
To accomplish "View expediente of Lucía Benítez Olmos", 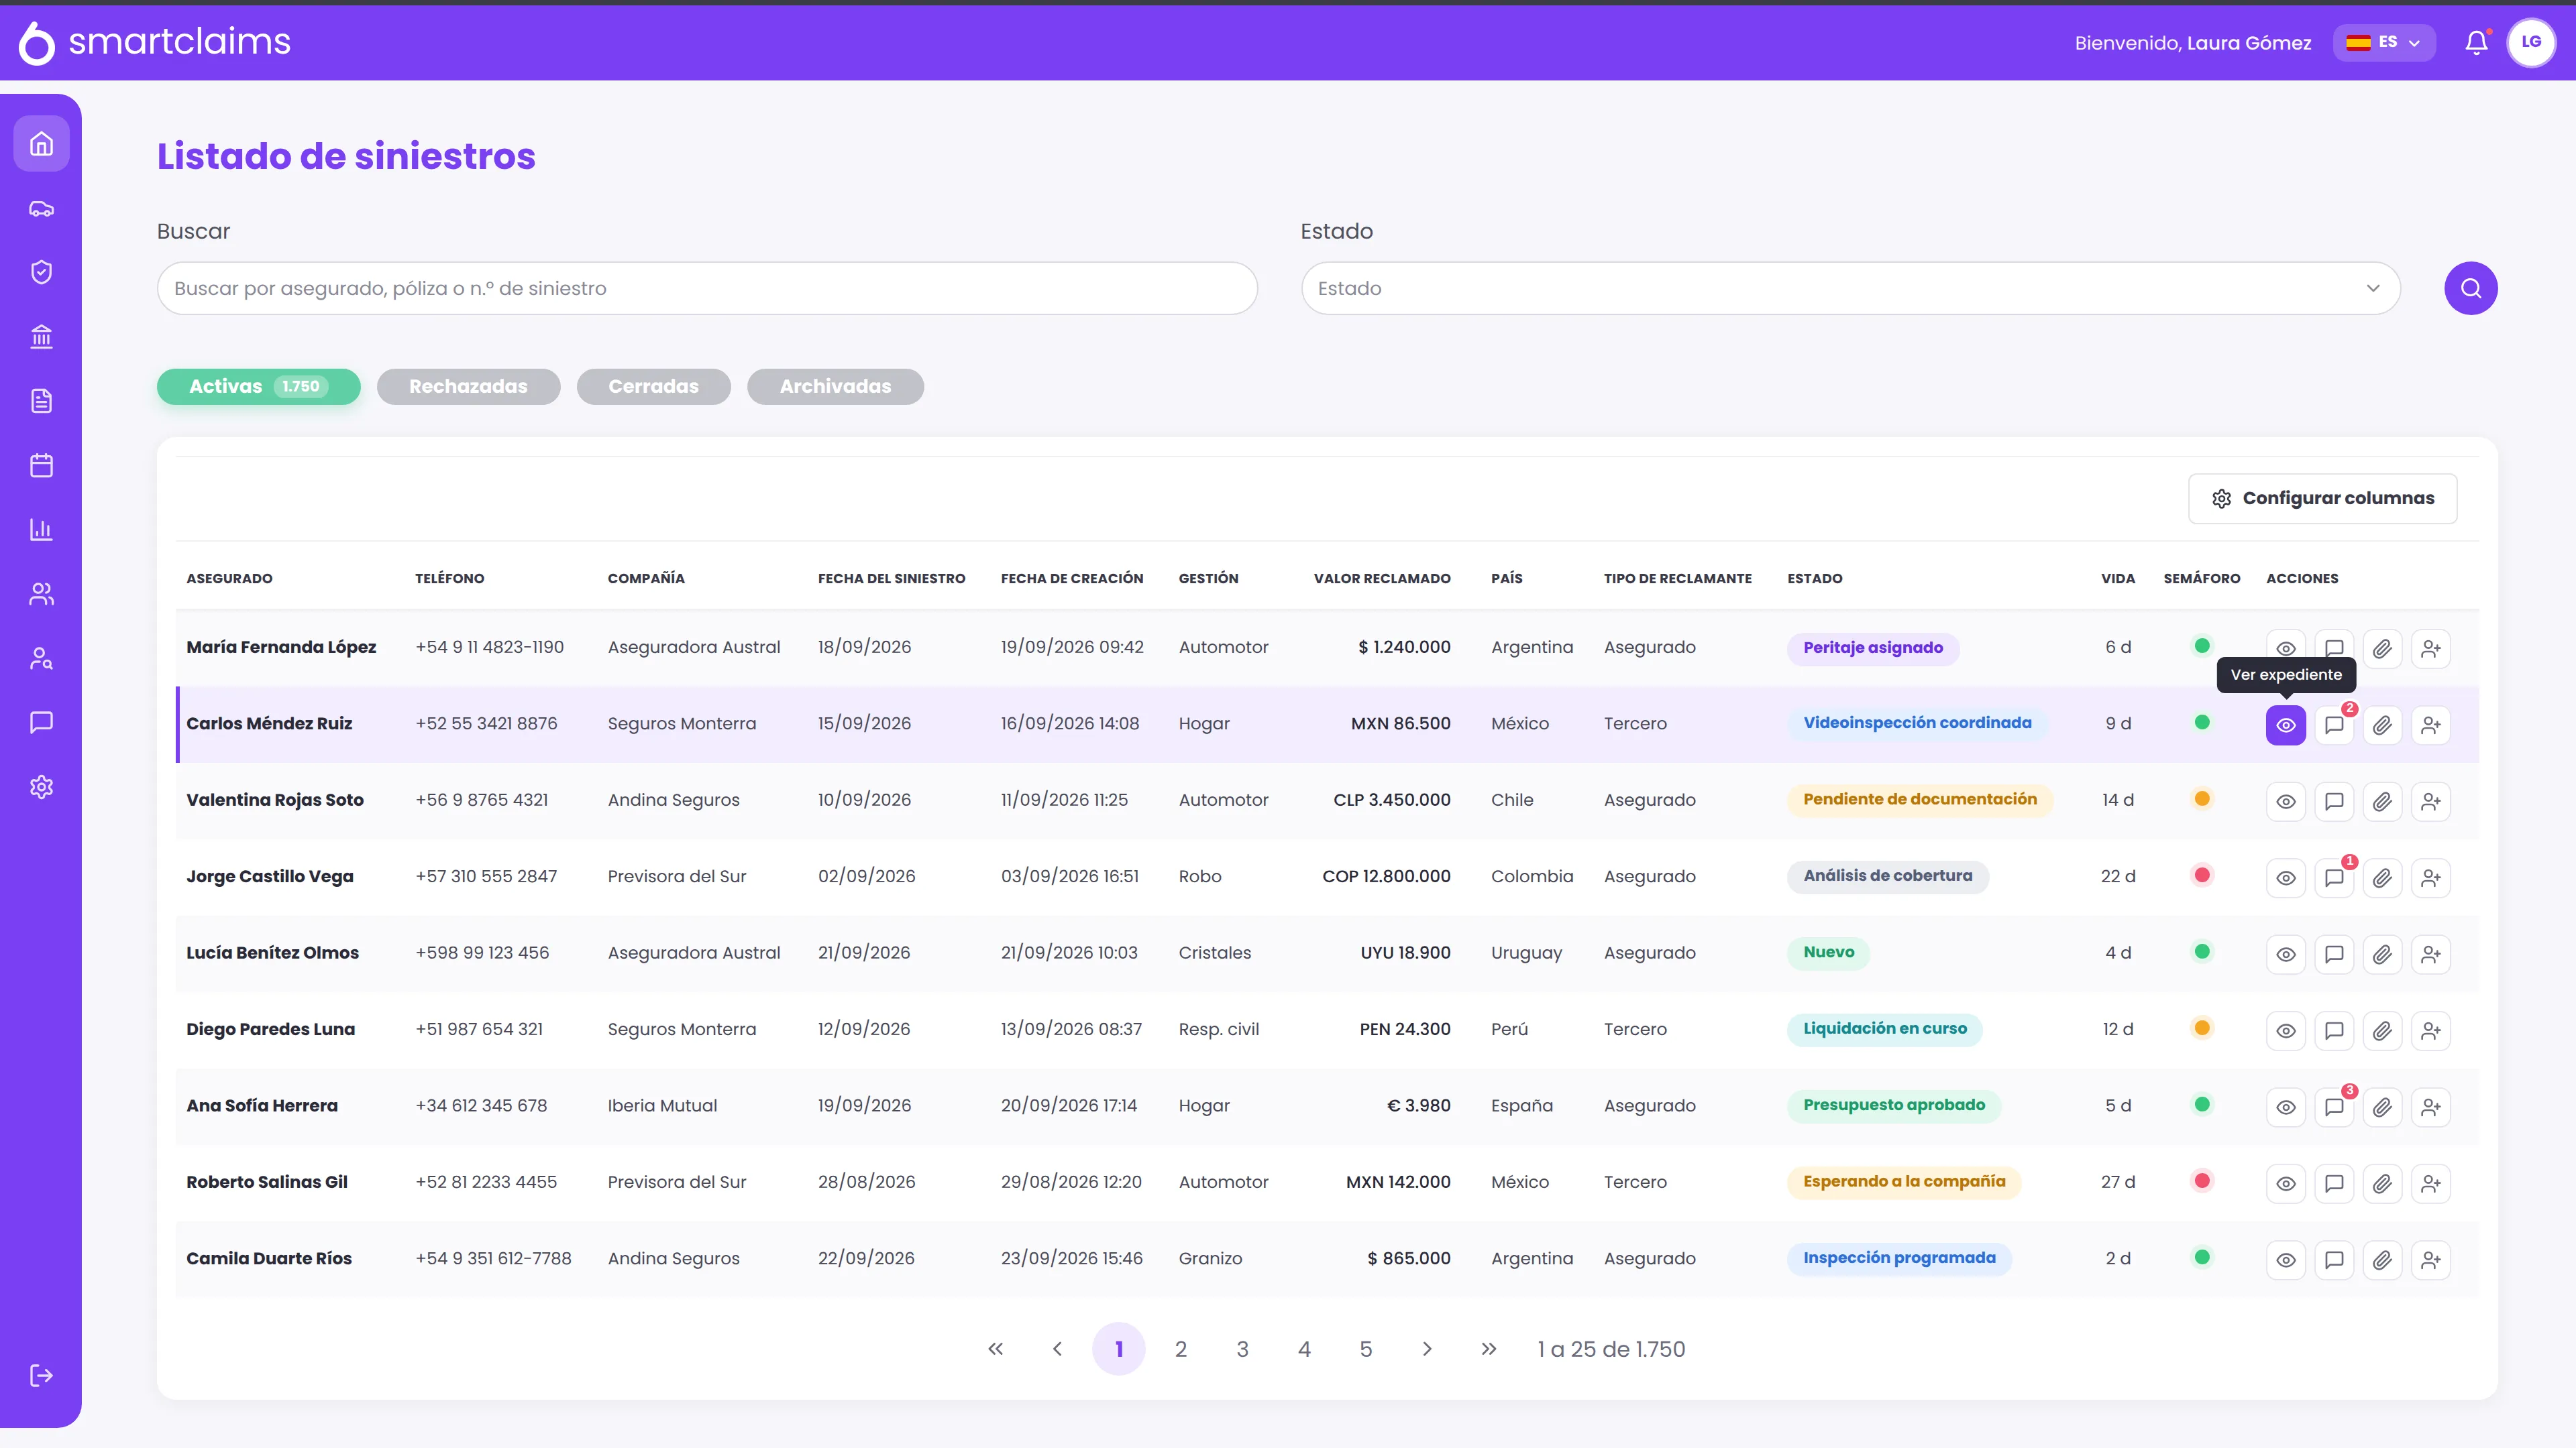I will 2285,955.
